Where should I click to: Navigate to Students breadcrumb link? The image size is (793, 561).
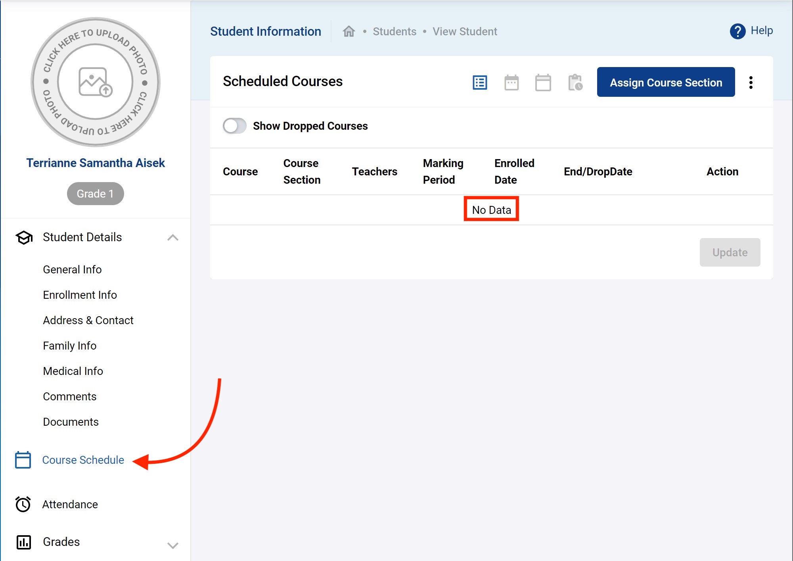point(394,32)
